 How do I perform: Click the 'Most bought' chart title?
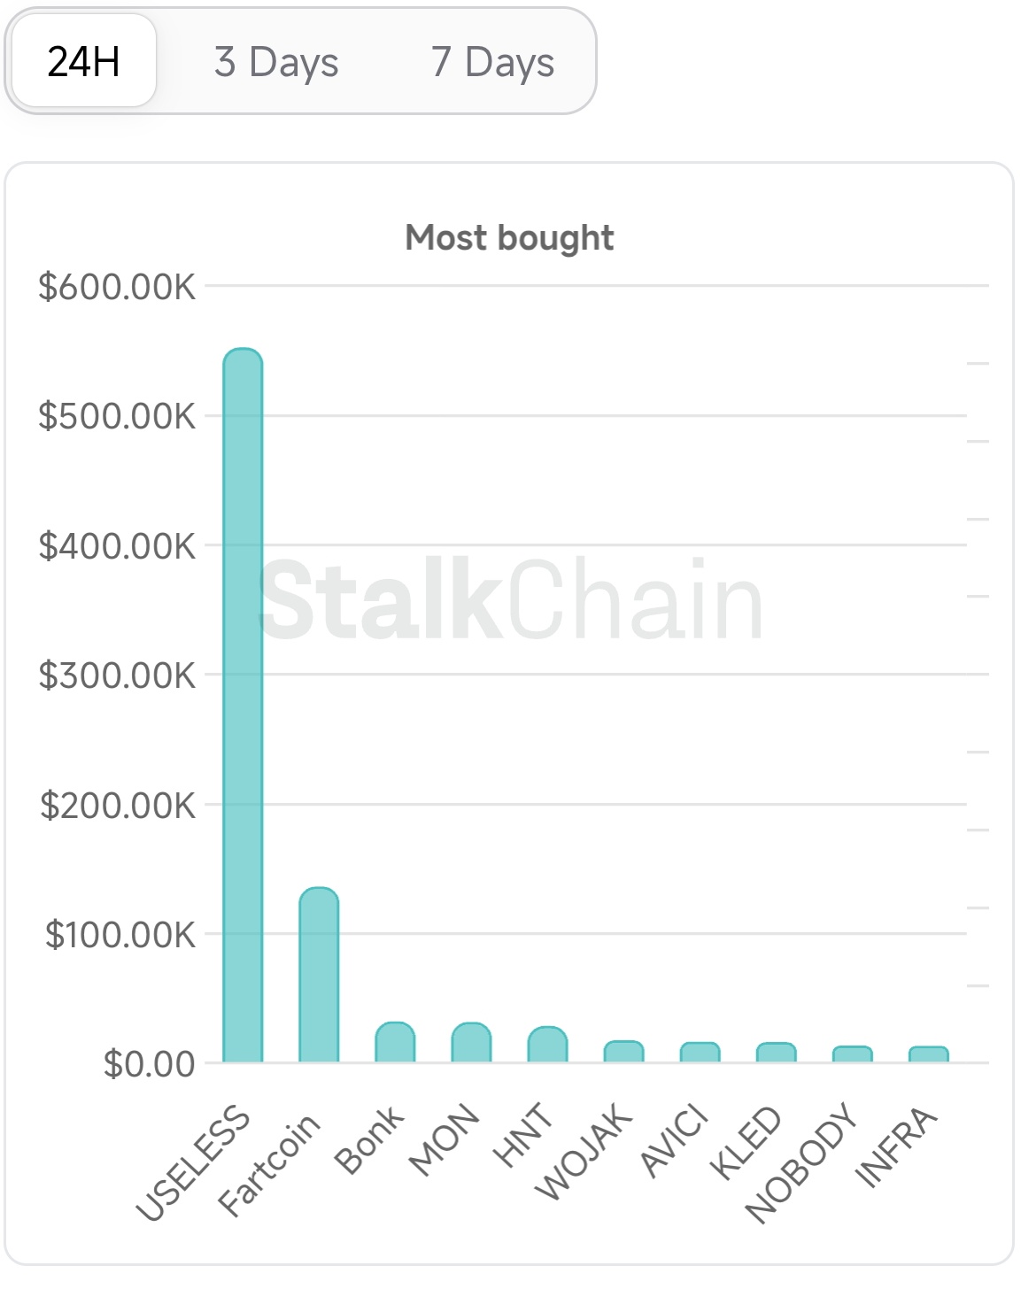[x=509, y=237]
